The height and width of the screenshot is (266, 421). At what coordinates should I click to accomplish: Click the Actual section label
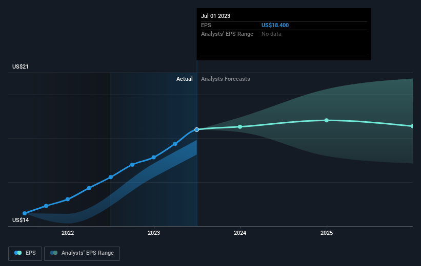(184, 79)
